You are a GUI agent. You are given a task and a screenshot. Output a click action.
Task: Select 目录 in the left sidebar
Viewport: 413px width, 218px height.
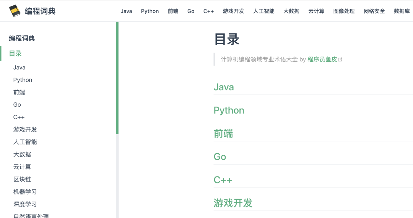[x=15, y=53]
